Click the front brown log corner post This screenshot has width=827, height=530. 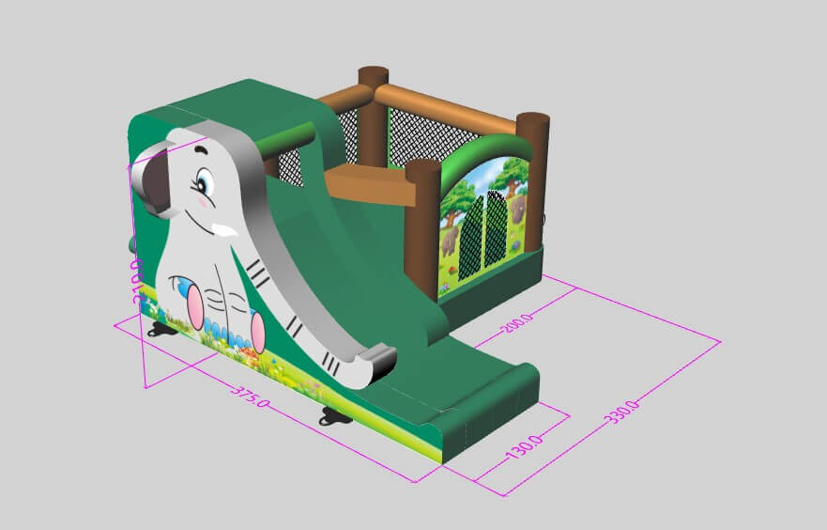[421, 226]
